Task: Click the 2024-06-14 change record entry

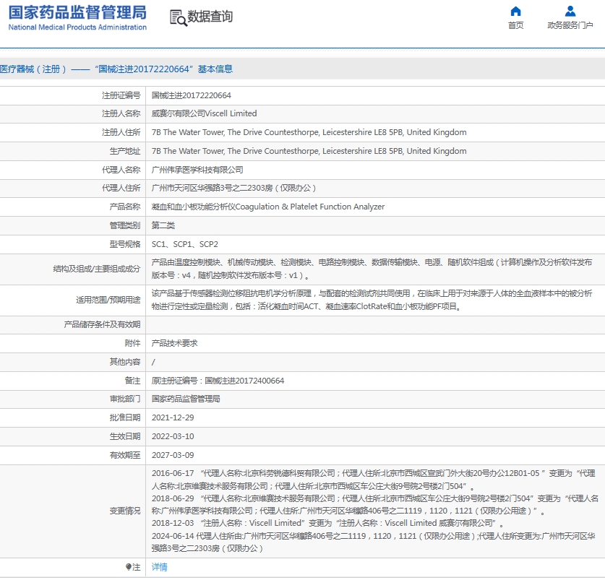Action: (373, 542)
